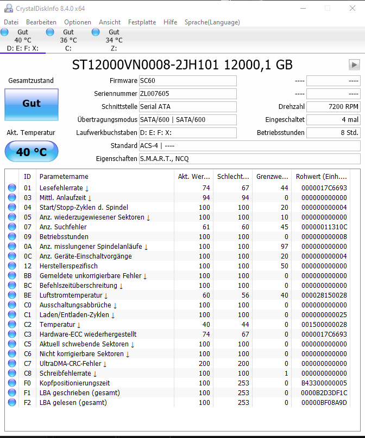365x438 pixels.
Task: Click the Betriebsstunden field 8 Std.
Action: [x=333, y=133]
